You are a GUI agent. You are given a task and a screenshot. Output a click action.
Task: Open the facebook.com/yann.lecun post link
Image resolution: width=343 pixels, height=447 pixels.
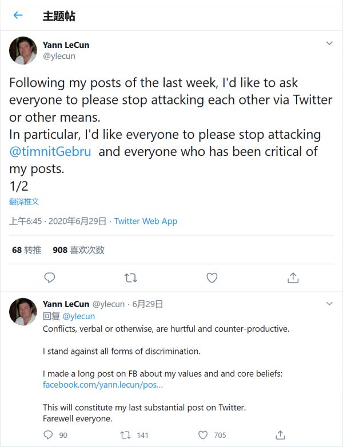point(103,385)
